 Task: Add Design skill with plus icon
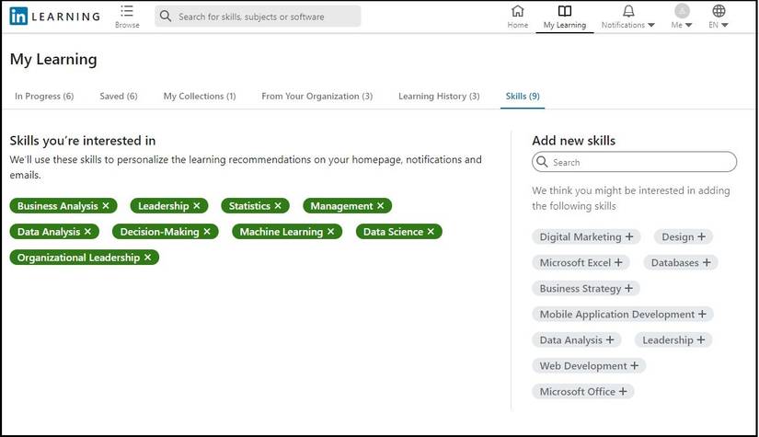coord(701,236)
